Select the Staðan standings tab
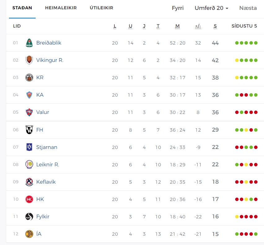This screenshot has width=264, height=245. pos(22,8)
